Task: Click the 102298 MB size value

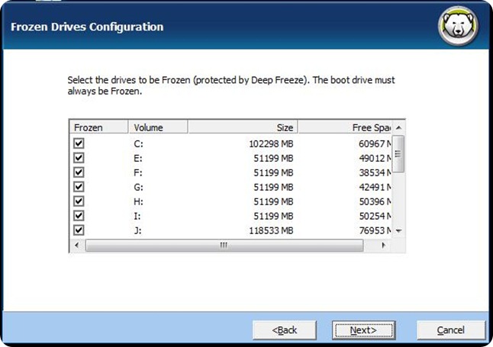Action: [x=271, y=144]
